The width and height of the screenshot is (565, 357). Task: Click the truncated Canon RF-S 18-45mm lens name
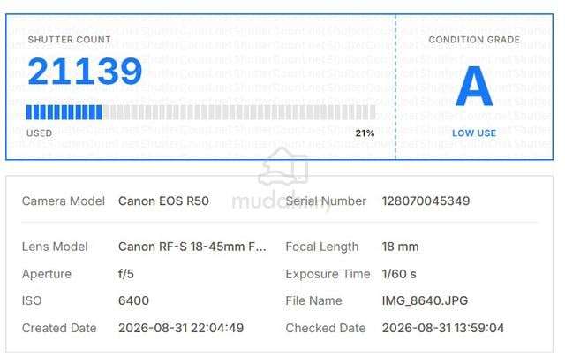[192, 247]
